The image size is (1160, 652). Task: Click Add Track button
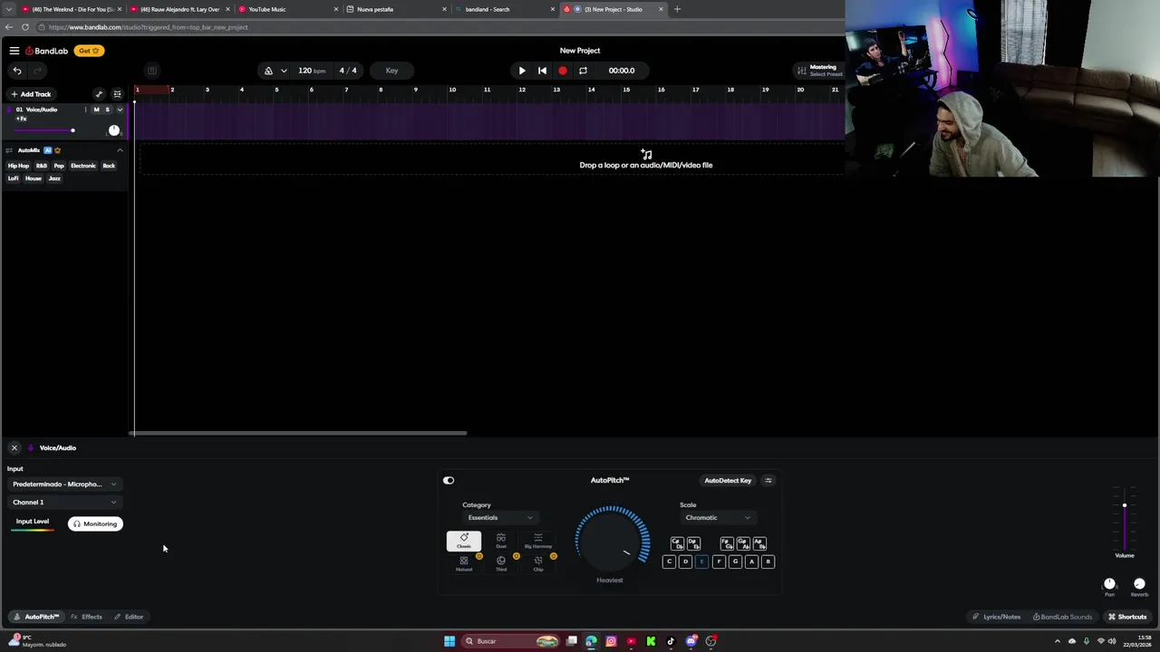[31, 94]
